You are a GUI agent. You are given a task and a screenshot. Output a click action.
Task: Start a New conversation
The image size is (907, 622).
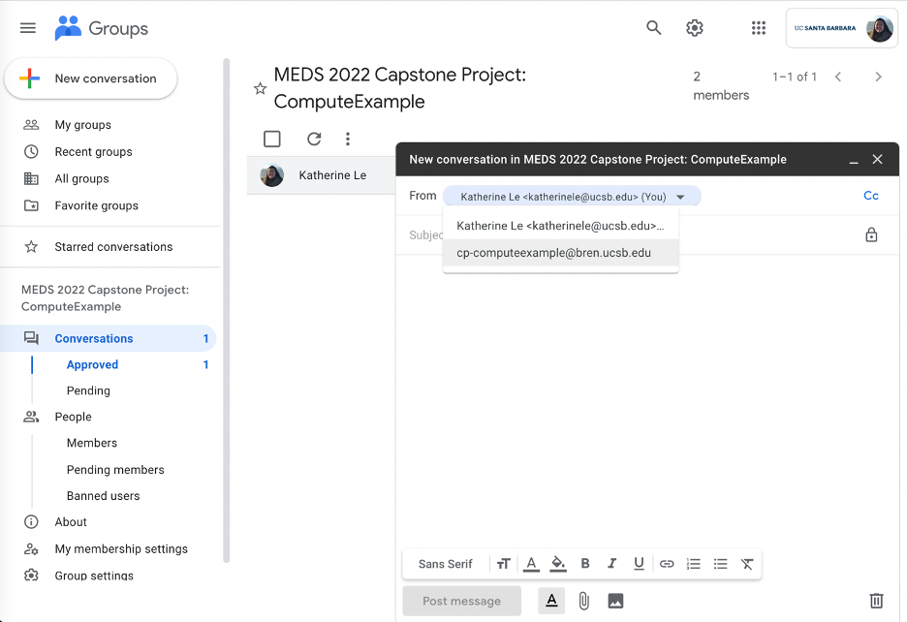coord(90,78)
